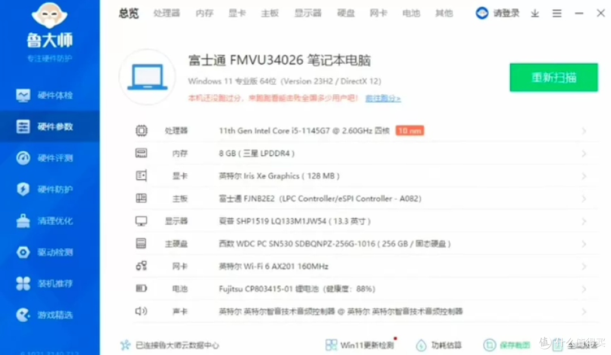Image resolution: width=611 pixels, height=355 pixels.
Task: Click the battery icon
Action: click(x=141, y=288)
